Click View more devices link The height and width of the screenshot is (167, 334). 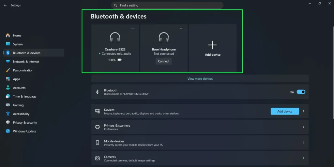[x=200, y=78]
